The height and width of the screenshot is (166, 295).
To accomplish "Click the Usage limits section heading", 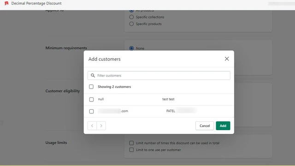I will [56, 142].
